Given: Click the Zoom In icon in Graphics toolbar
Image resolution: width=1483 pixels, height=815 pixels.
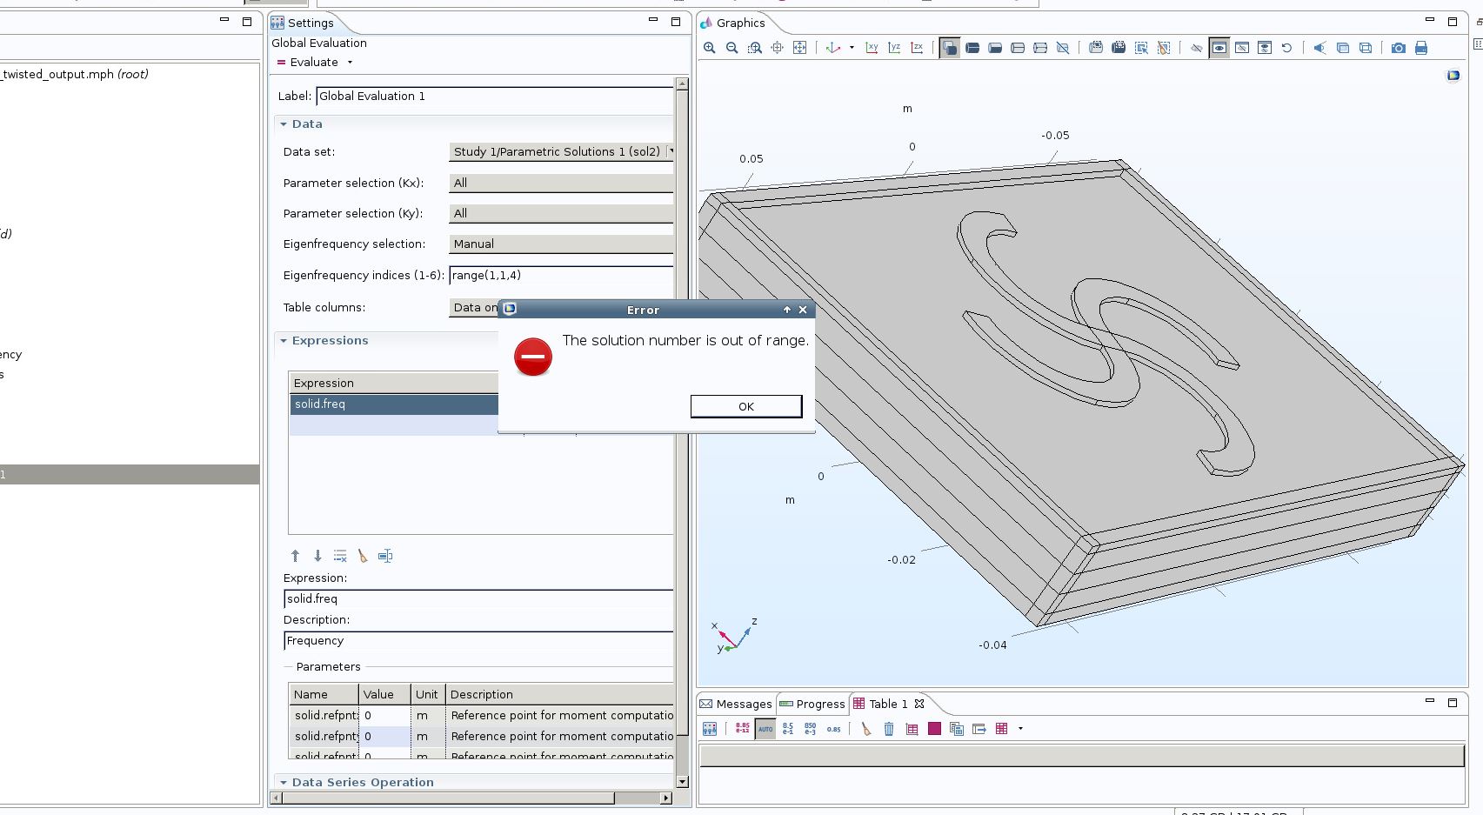Looking at the screenshot, I should 710,48.
